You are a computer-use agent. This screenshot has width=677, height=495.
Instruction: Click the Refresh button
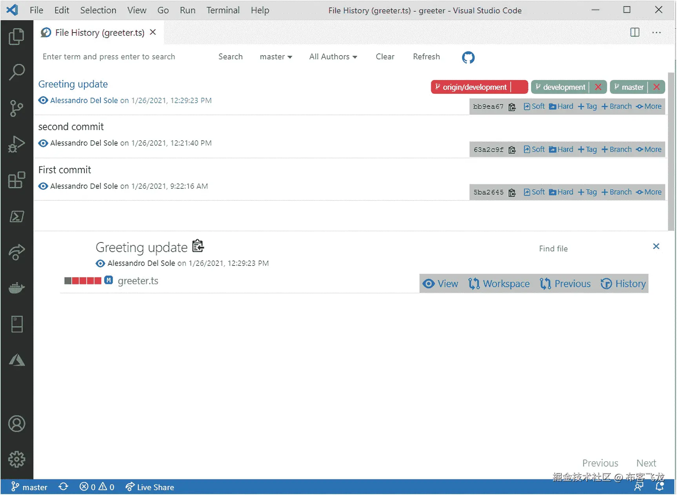426,57
